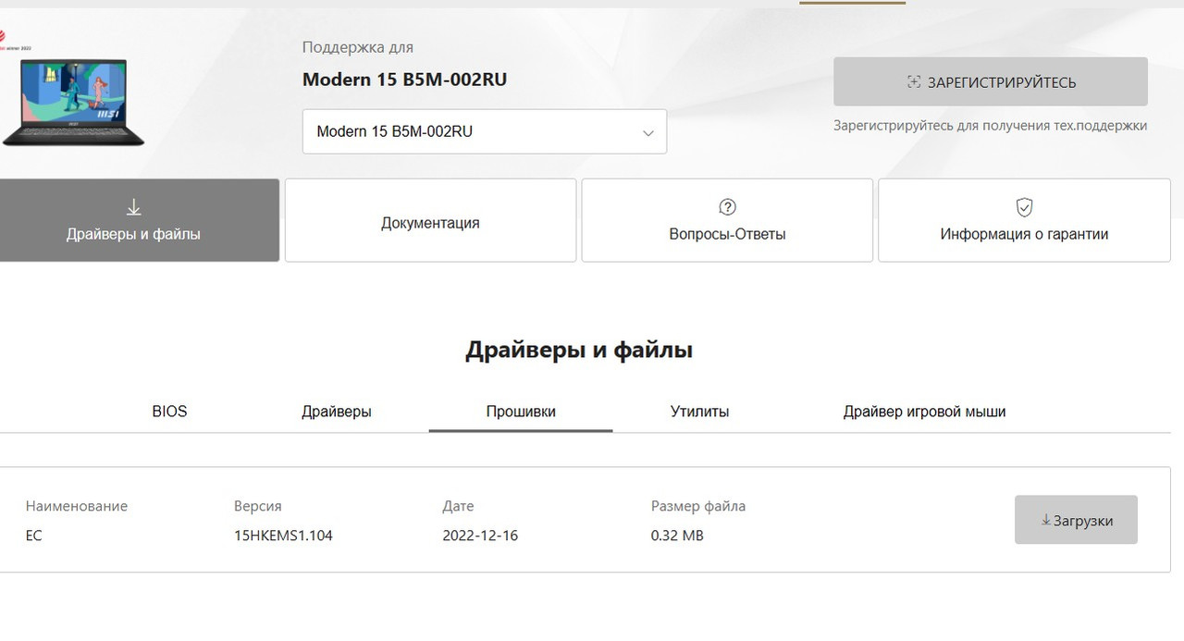This screenshot has width=1184, height=641.
Task: Open the Документация section
Action: point(430,220)
